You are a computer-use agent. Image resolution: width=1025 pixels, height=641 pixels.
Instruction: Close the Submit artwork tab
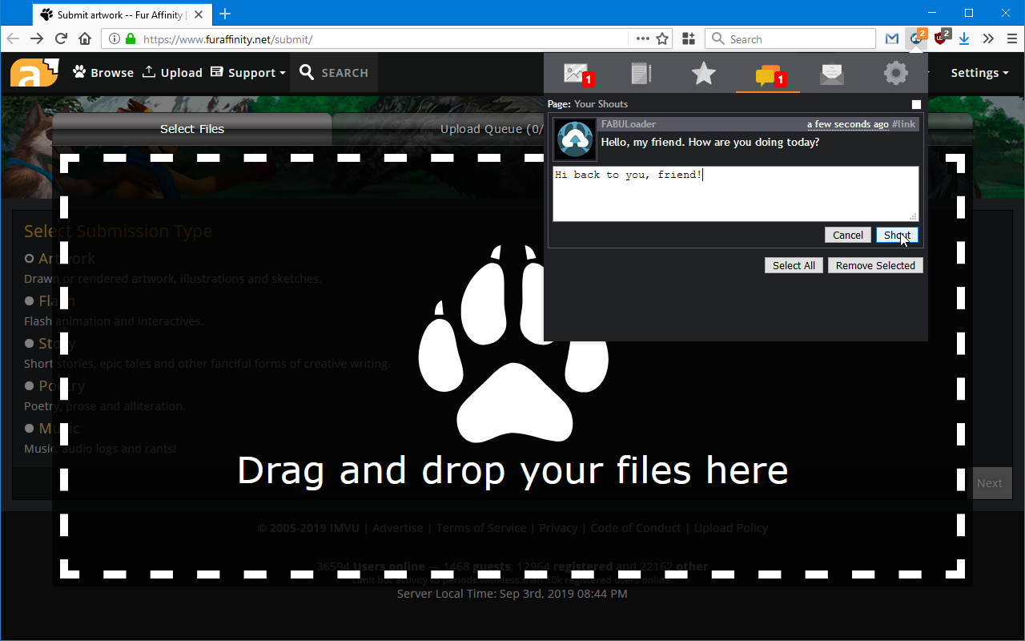tap(199, 14)
